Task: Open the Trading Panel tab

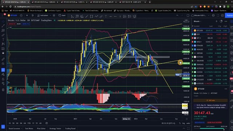Action: (70, 128)
